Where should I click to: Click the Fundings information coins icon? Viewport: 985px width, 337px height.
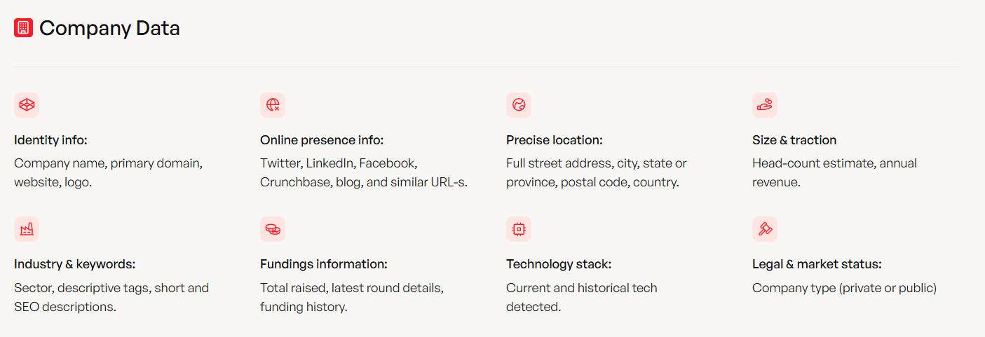click(x=273, y=229)
